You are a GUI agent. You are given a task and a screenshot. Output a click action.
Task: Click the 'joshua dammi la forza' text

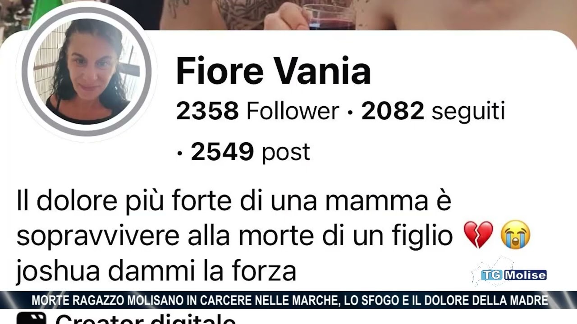coord(156,271)
